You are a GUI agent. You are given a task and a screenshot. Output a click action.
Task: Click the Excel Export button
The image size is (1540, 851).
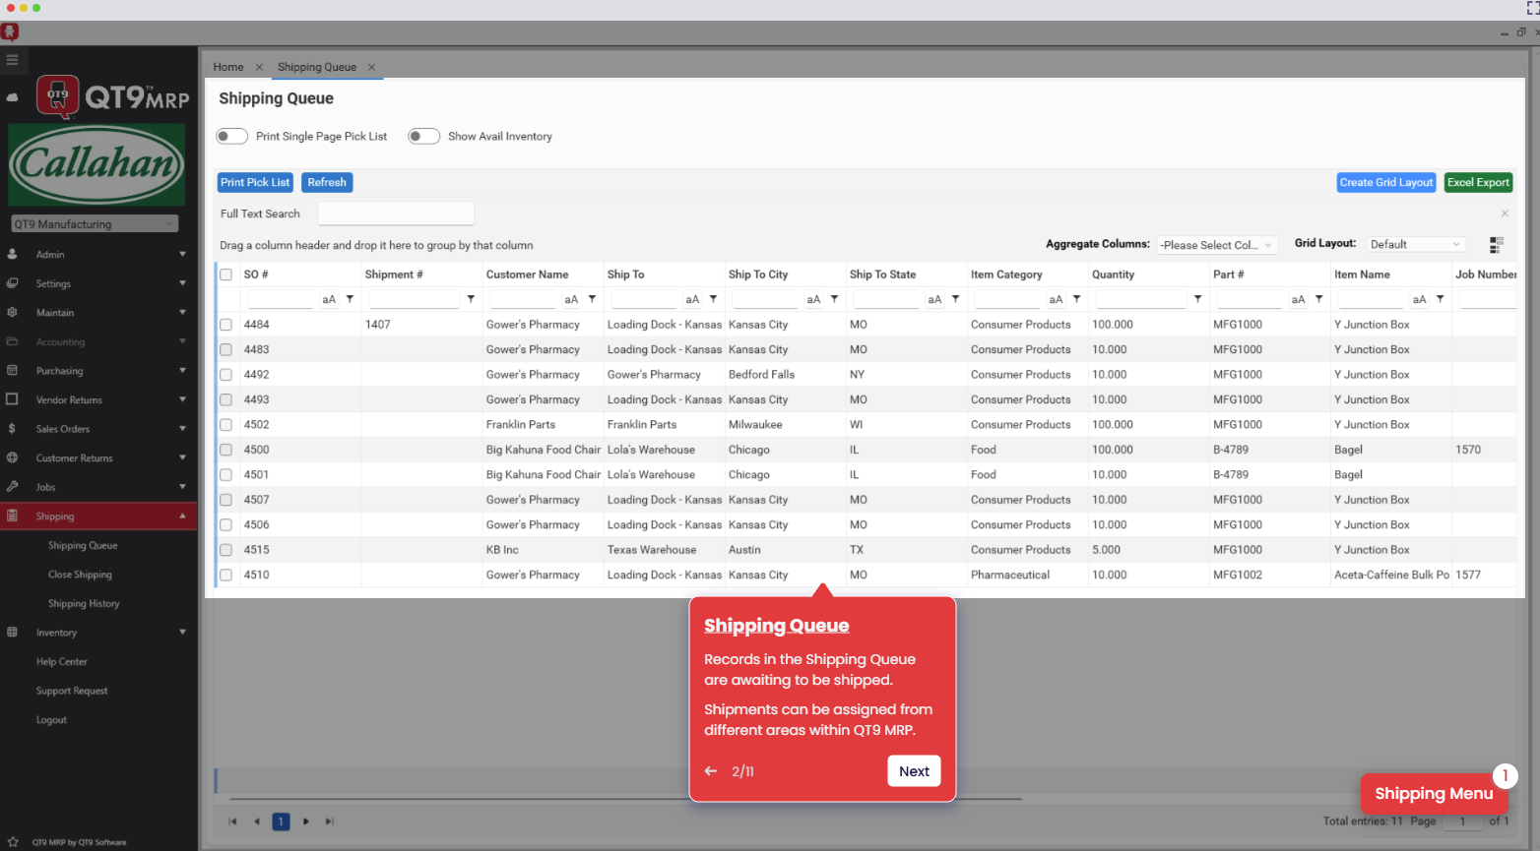(x=1478, y=182)
